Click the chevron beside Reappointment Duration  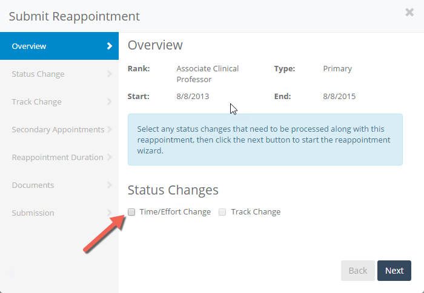110,157
